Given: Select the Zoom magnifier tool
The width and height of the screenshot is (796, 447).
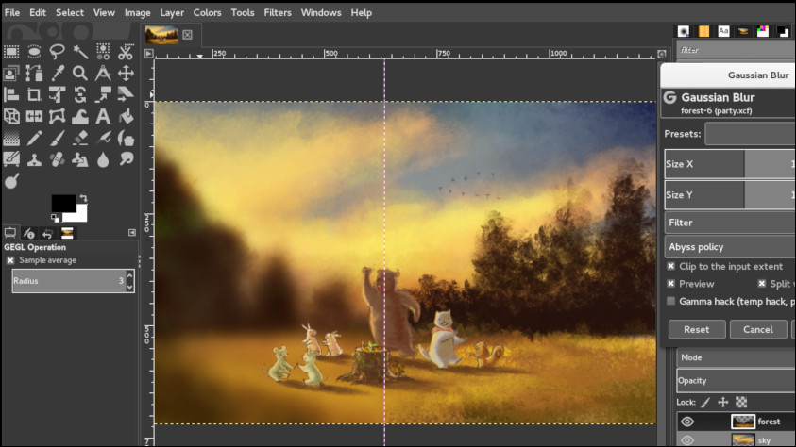Looking at the screenshot, I should [79, 74].
